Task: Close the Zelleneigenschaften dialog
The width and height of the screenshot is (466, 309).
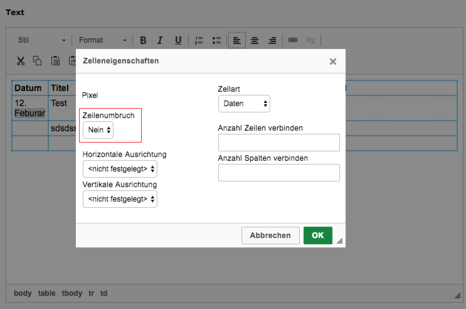Action: 333,62
